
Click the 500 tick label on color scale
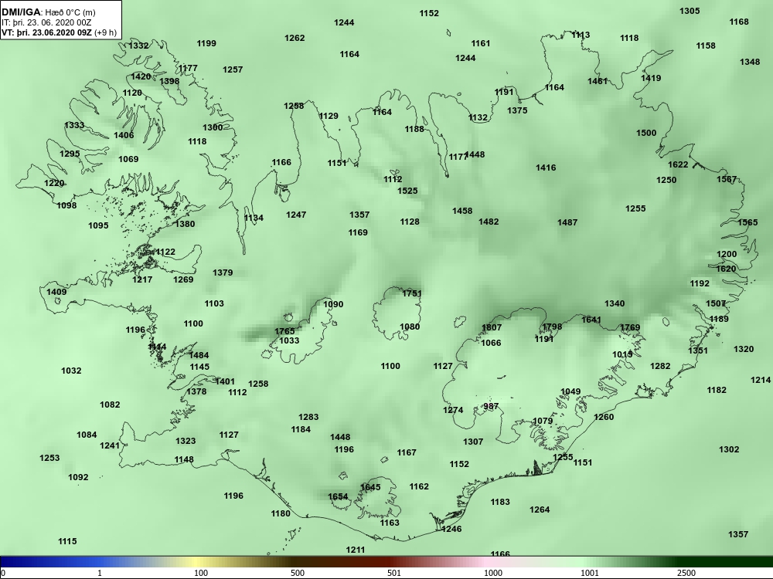298,573
